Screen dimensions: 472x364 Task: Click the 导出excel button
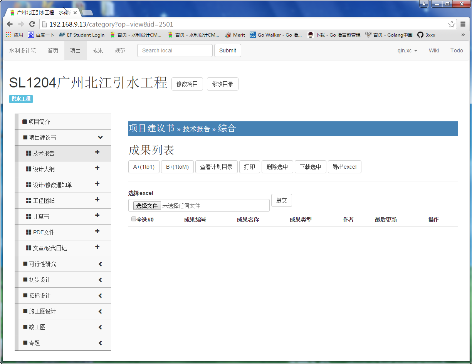[344, 167]
